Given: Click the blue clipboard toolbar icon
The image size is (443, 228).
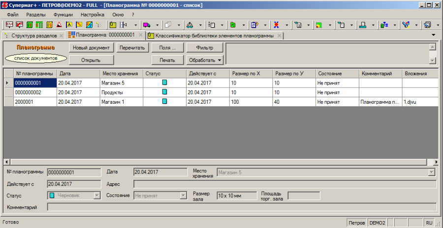Looking at the screenshot, I should coord(254,25).
